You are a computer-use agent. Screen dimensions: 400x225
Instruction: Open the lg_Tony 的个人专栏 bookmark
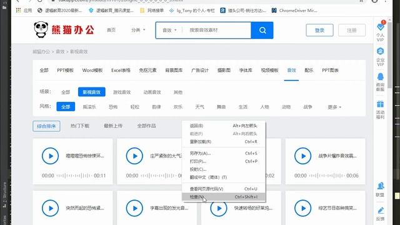pos(192,11)
